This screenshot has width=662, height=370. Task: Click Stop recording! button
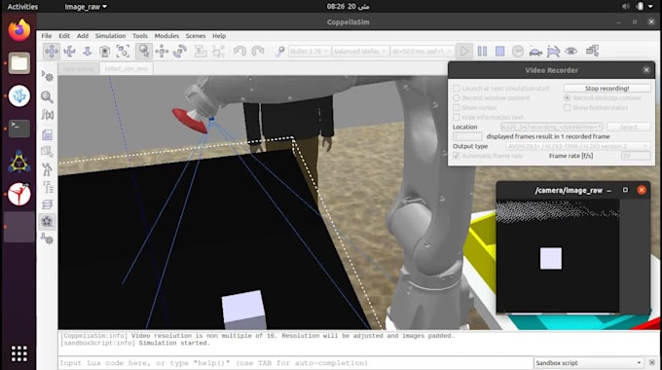pyautogui.click(x=607, y=89)
